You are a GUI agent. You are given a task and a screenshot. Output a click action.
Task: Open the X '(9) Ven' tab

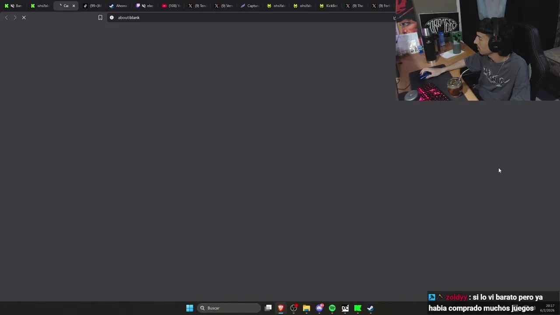(223, 6)
